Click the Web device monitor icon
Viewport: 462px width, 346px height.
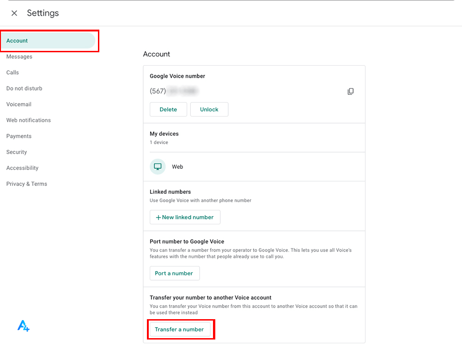[x=158, y=167]
